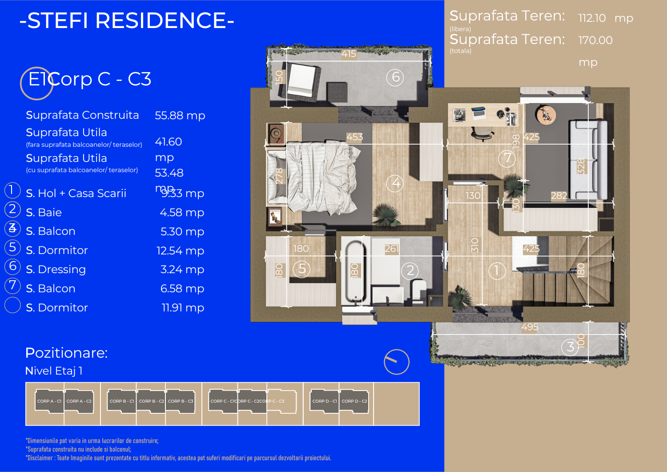The height and width of the screenshot is (472, 667).
Task: Click the STEFI RESIDENCE title
Action: (127, 20)
